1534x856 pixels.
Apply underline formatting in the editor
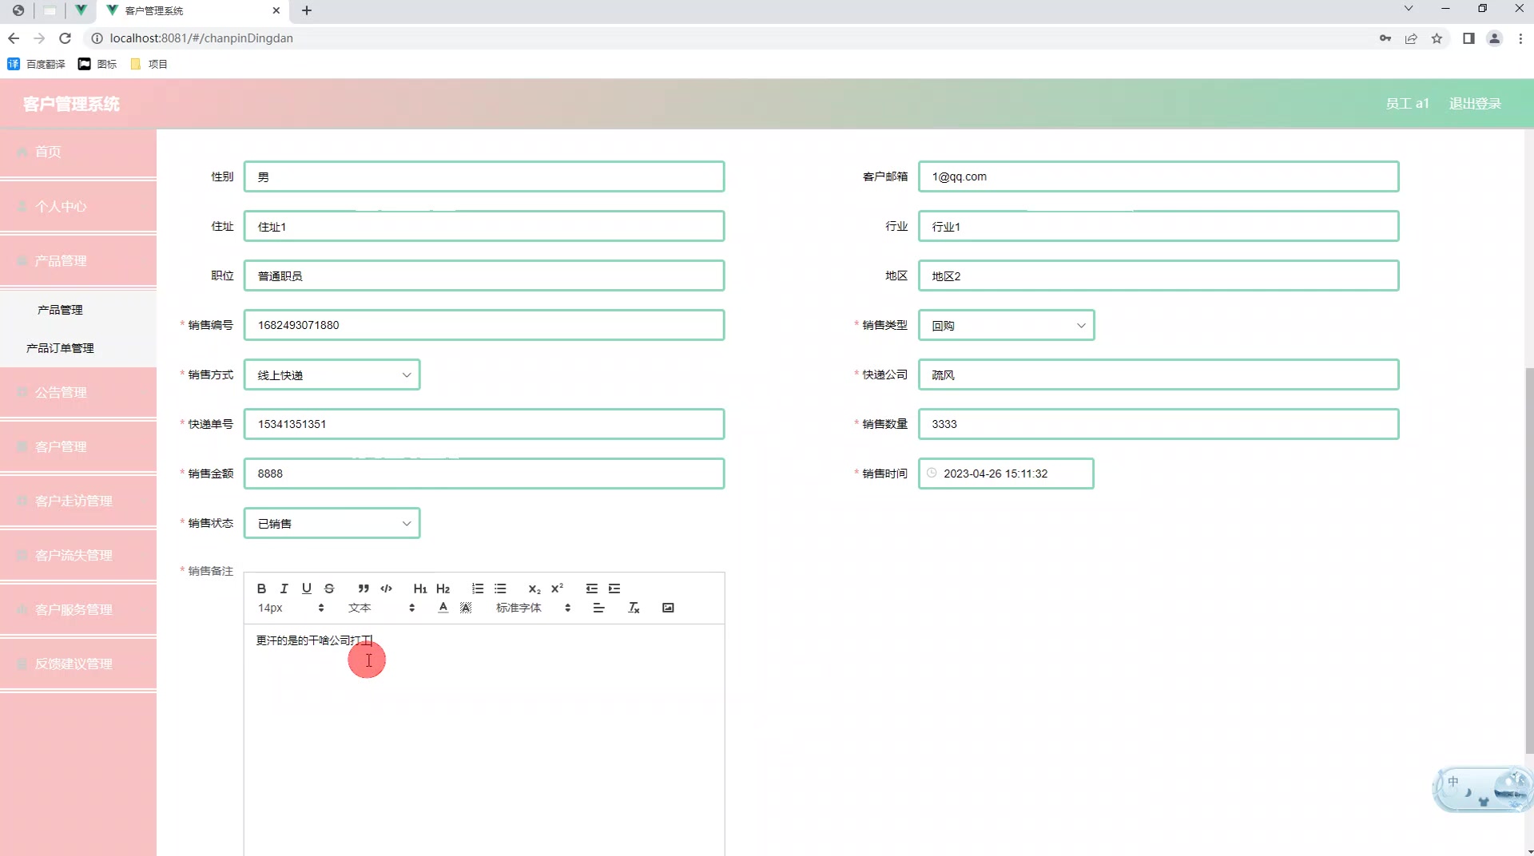point(306,588)
